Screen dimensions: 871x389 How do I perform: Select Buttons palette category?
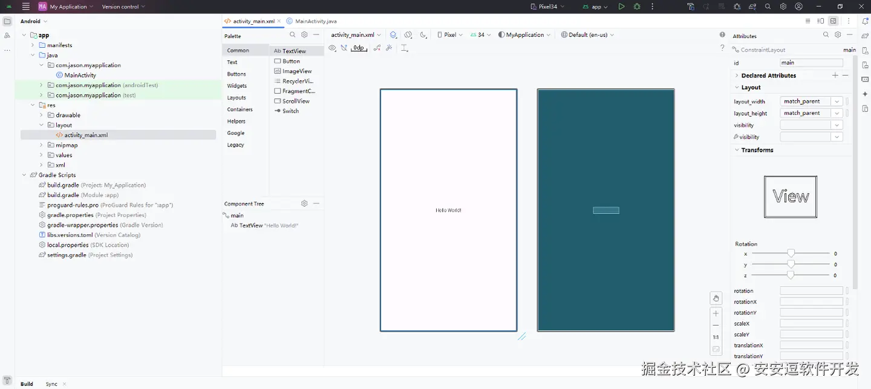pyautogui.click(x=237, y=74)
